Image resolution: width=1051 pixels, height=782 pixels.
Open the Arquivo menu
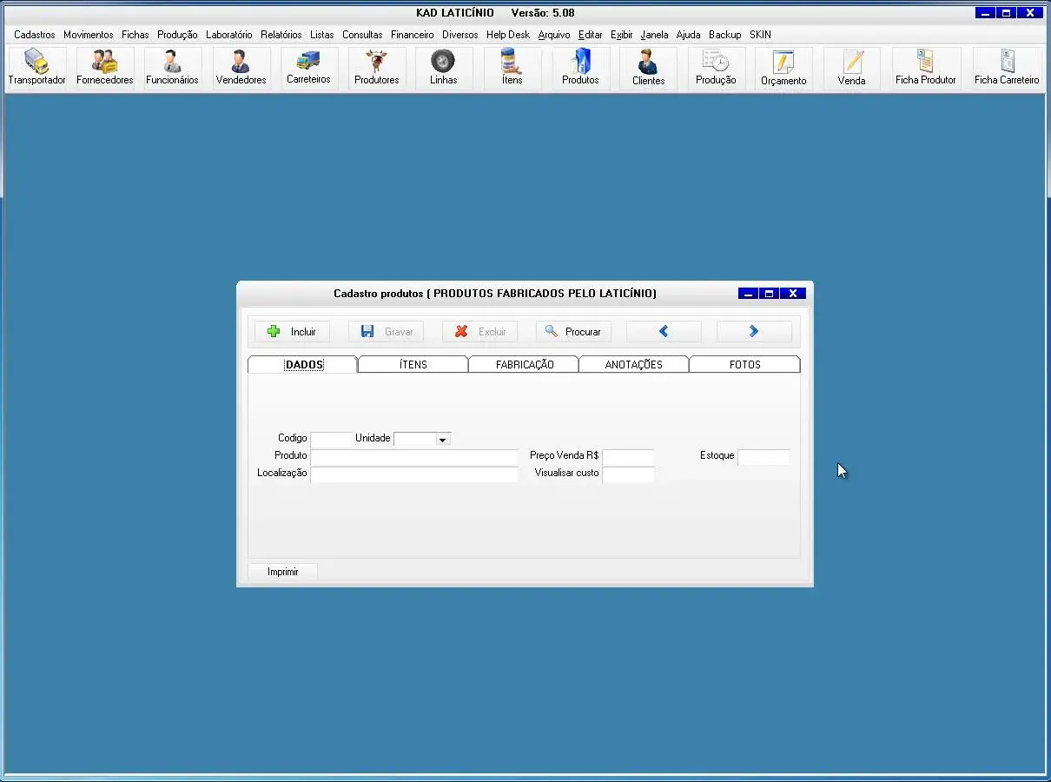[554, 35]
